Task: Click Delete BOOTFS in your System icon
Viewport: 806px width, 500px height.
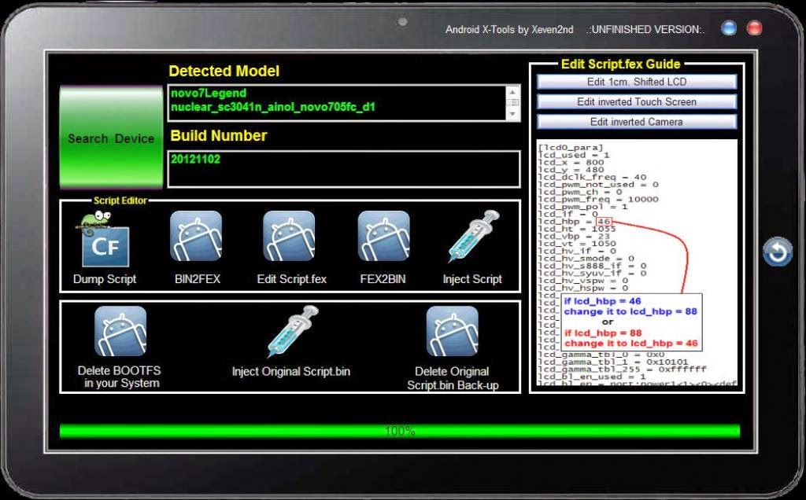Action: click(120, 331)
